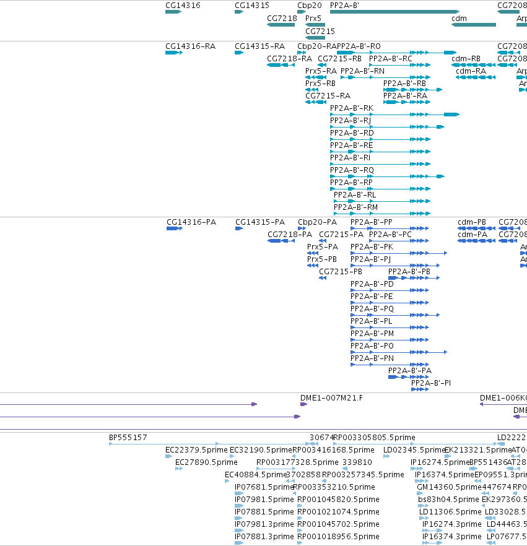Image resolution: width=527 pixels, height=546 pixels.
Task: Select the CG14316-RA transcript
Action: click(x=174, y=53)
